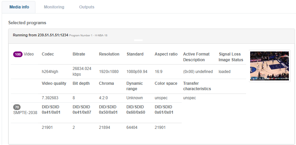Viewport: 296px width, 145px height.
Task: Switch to the Monitoring tab
Action: tap(54, 7)
